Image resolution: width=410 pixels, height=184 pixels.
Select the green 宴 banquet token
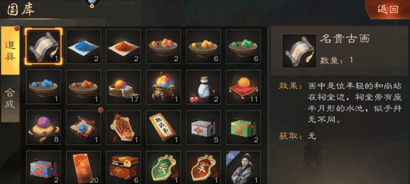tap(163, 167)
